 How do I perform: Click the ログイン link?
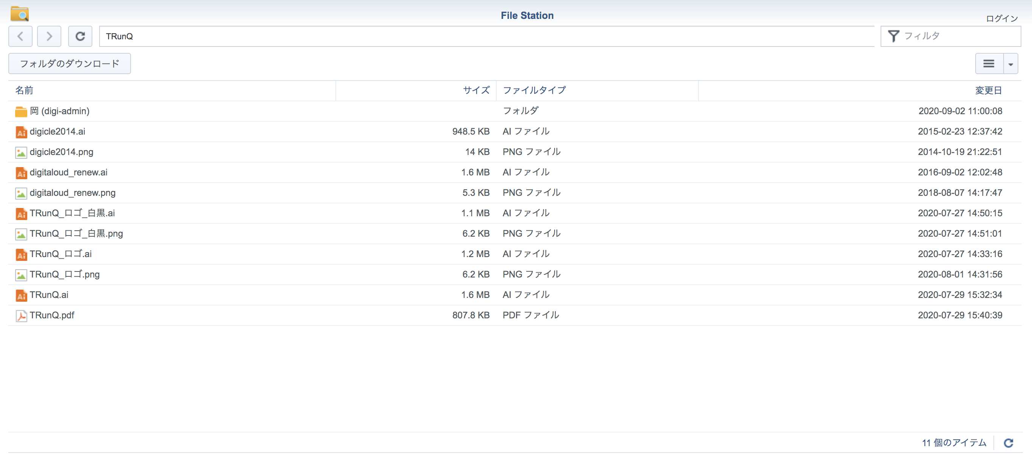point(1001,19)
